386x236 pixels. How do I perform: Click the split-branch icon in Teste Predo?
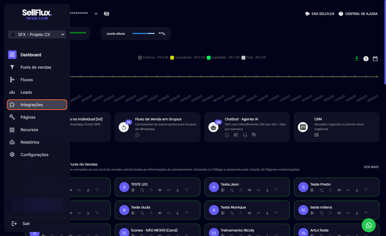coord(366,190)
